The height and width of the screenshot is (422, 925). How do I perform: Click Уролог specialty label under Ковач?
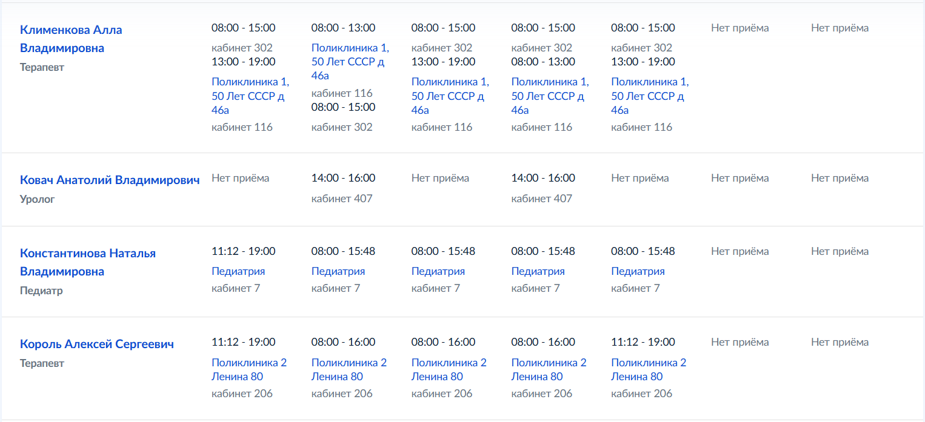(x=38, y=199)
